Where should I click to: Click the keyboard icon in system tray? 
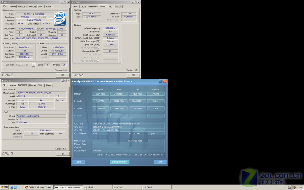289,187
